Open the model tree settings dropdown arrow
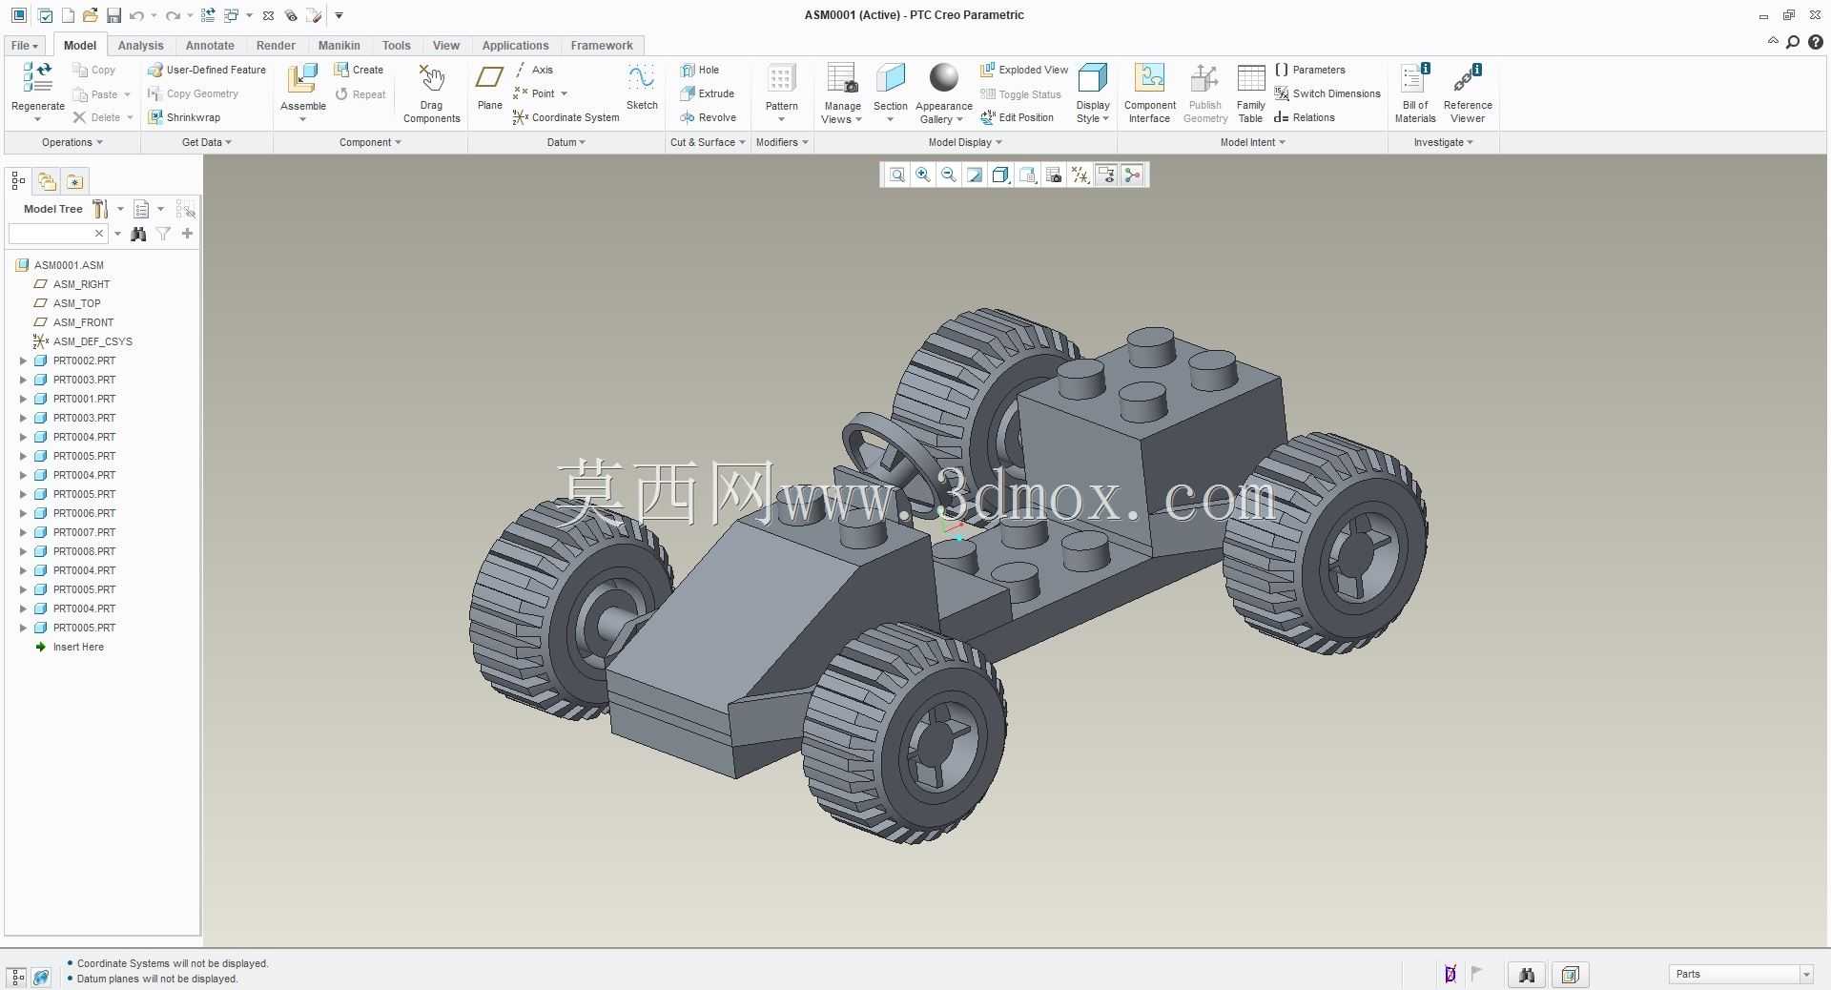This screenshot has width=1831, height=990. [120, 209]
